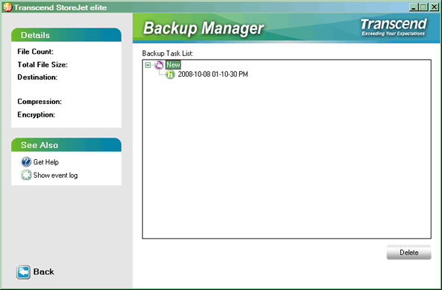Image resolution: width=442 pixels, height=290 pixels.
Task: Click the See Also panel header
Action: pyautogui.click(x=66, y=145)
